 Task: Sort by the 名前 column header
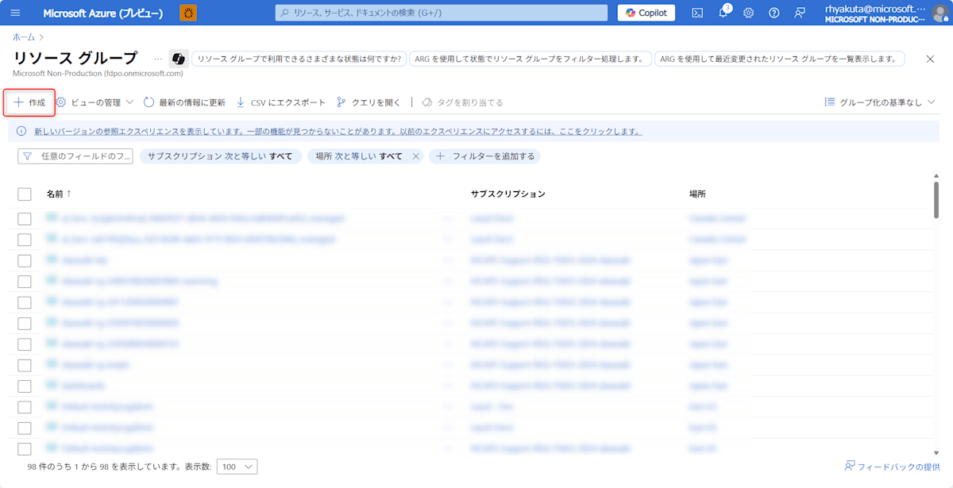tap(59, 194)
